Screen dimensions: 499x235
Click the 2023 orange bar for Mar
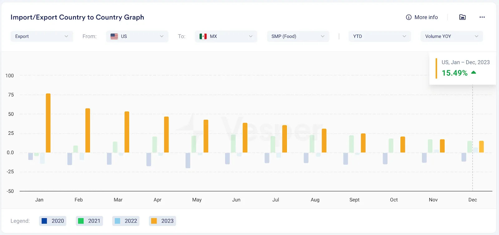(x=127, y=132)
